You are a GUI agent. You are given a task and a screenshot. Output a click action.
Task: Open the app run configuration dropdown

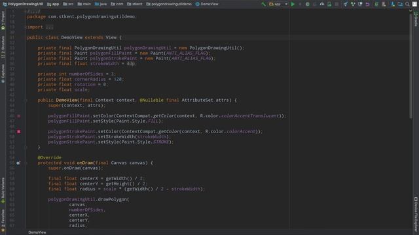pyautogui.click(x=278, y=5)
